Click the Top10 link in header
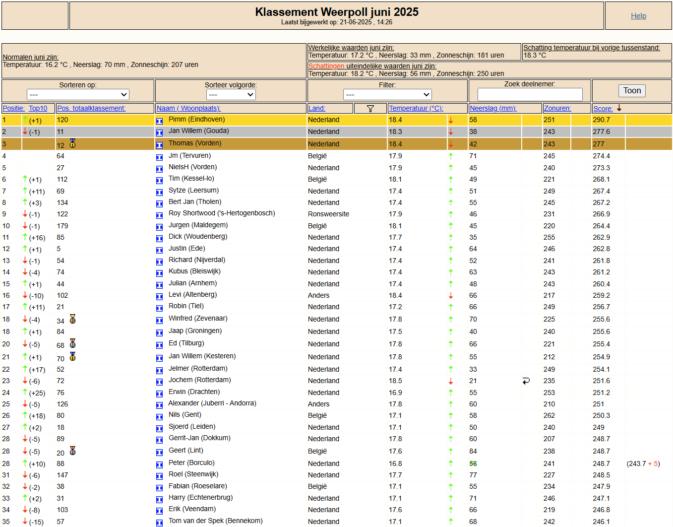 pos(38,108)
